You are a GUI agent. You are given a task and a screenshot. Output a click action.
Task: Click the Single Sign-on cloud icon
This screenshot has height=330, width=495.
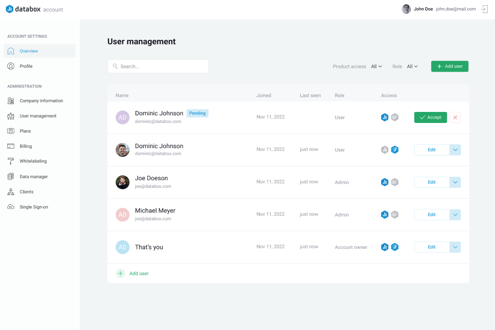pyautogui.click(x=11, y=207)
